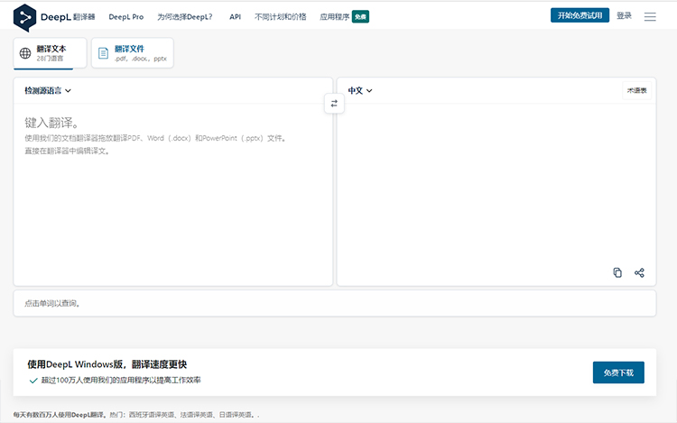Click the 免费 badge beside 应用程序
677x423 pixels.
(x=359, y=16)
